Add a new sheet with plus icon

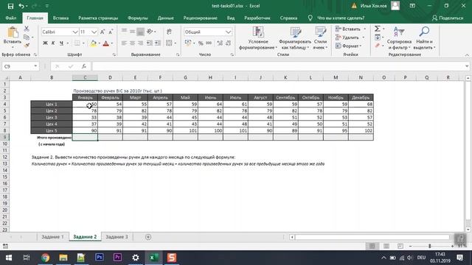click(x=148, y=237)
